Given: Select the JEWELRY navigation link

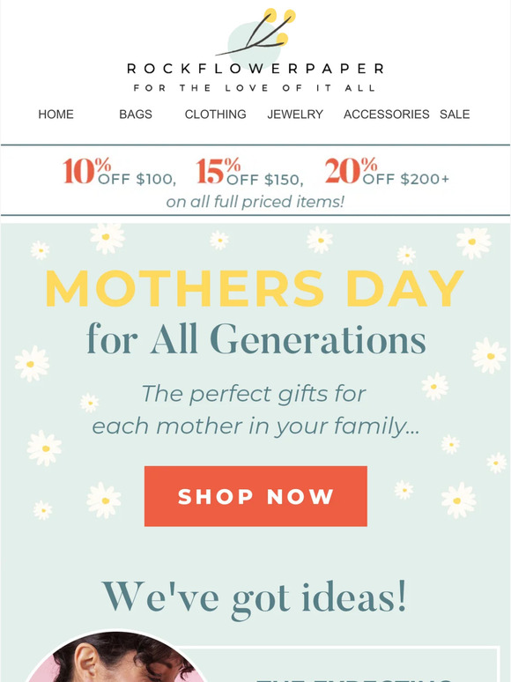Looking at the screenshot, I should tap(295, 114).
